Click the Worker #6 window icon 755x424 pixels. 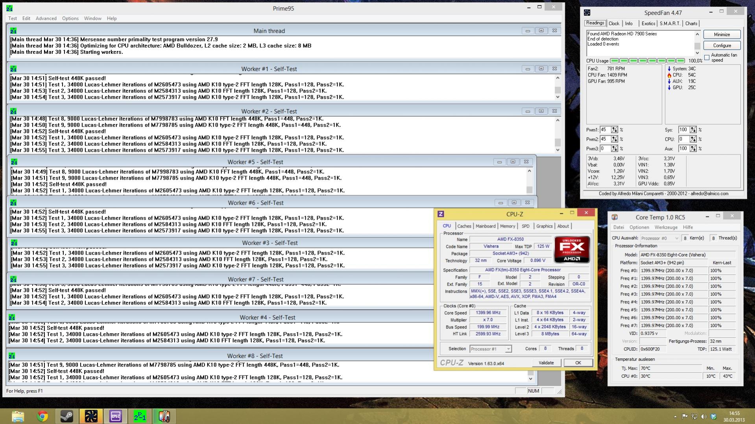(x=13, y=203)
